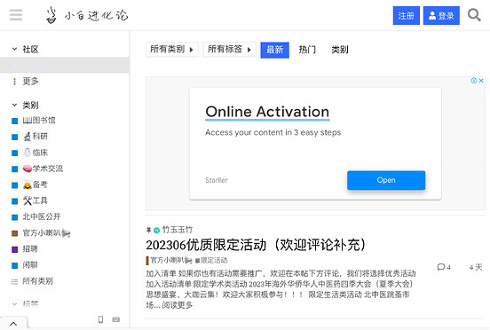Switch to the 类别 tab
This screenshot has height=330, width=490.
[340, 50]
